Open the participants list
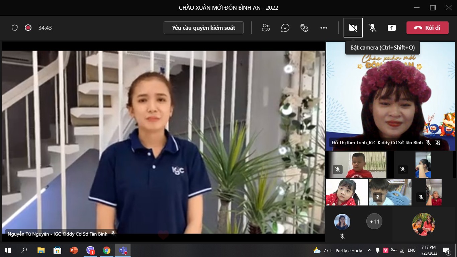Screen dimensions: 457x257 tap(266, 28)
